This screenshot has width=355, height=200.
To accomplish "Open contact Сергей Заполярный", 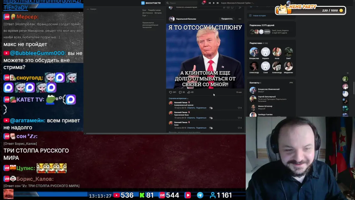I will click(x=267, y=97).
